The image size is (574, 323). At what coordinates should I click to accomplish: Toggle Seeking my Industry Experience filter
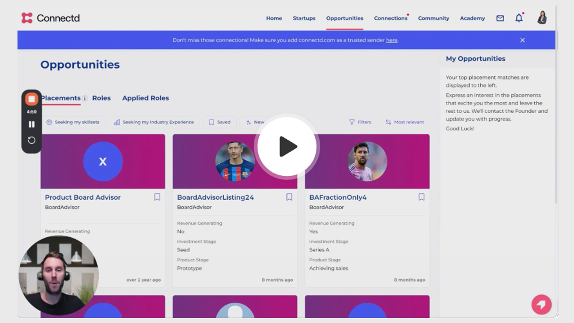tap(154, 122)
